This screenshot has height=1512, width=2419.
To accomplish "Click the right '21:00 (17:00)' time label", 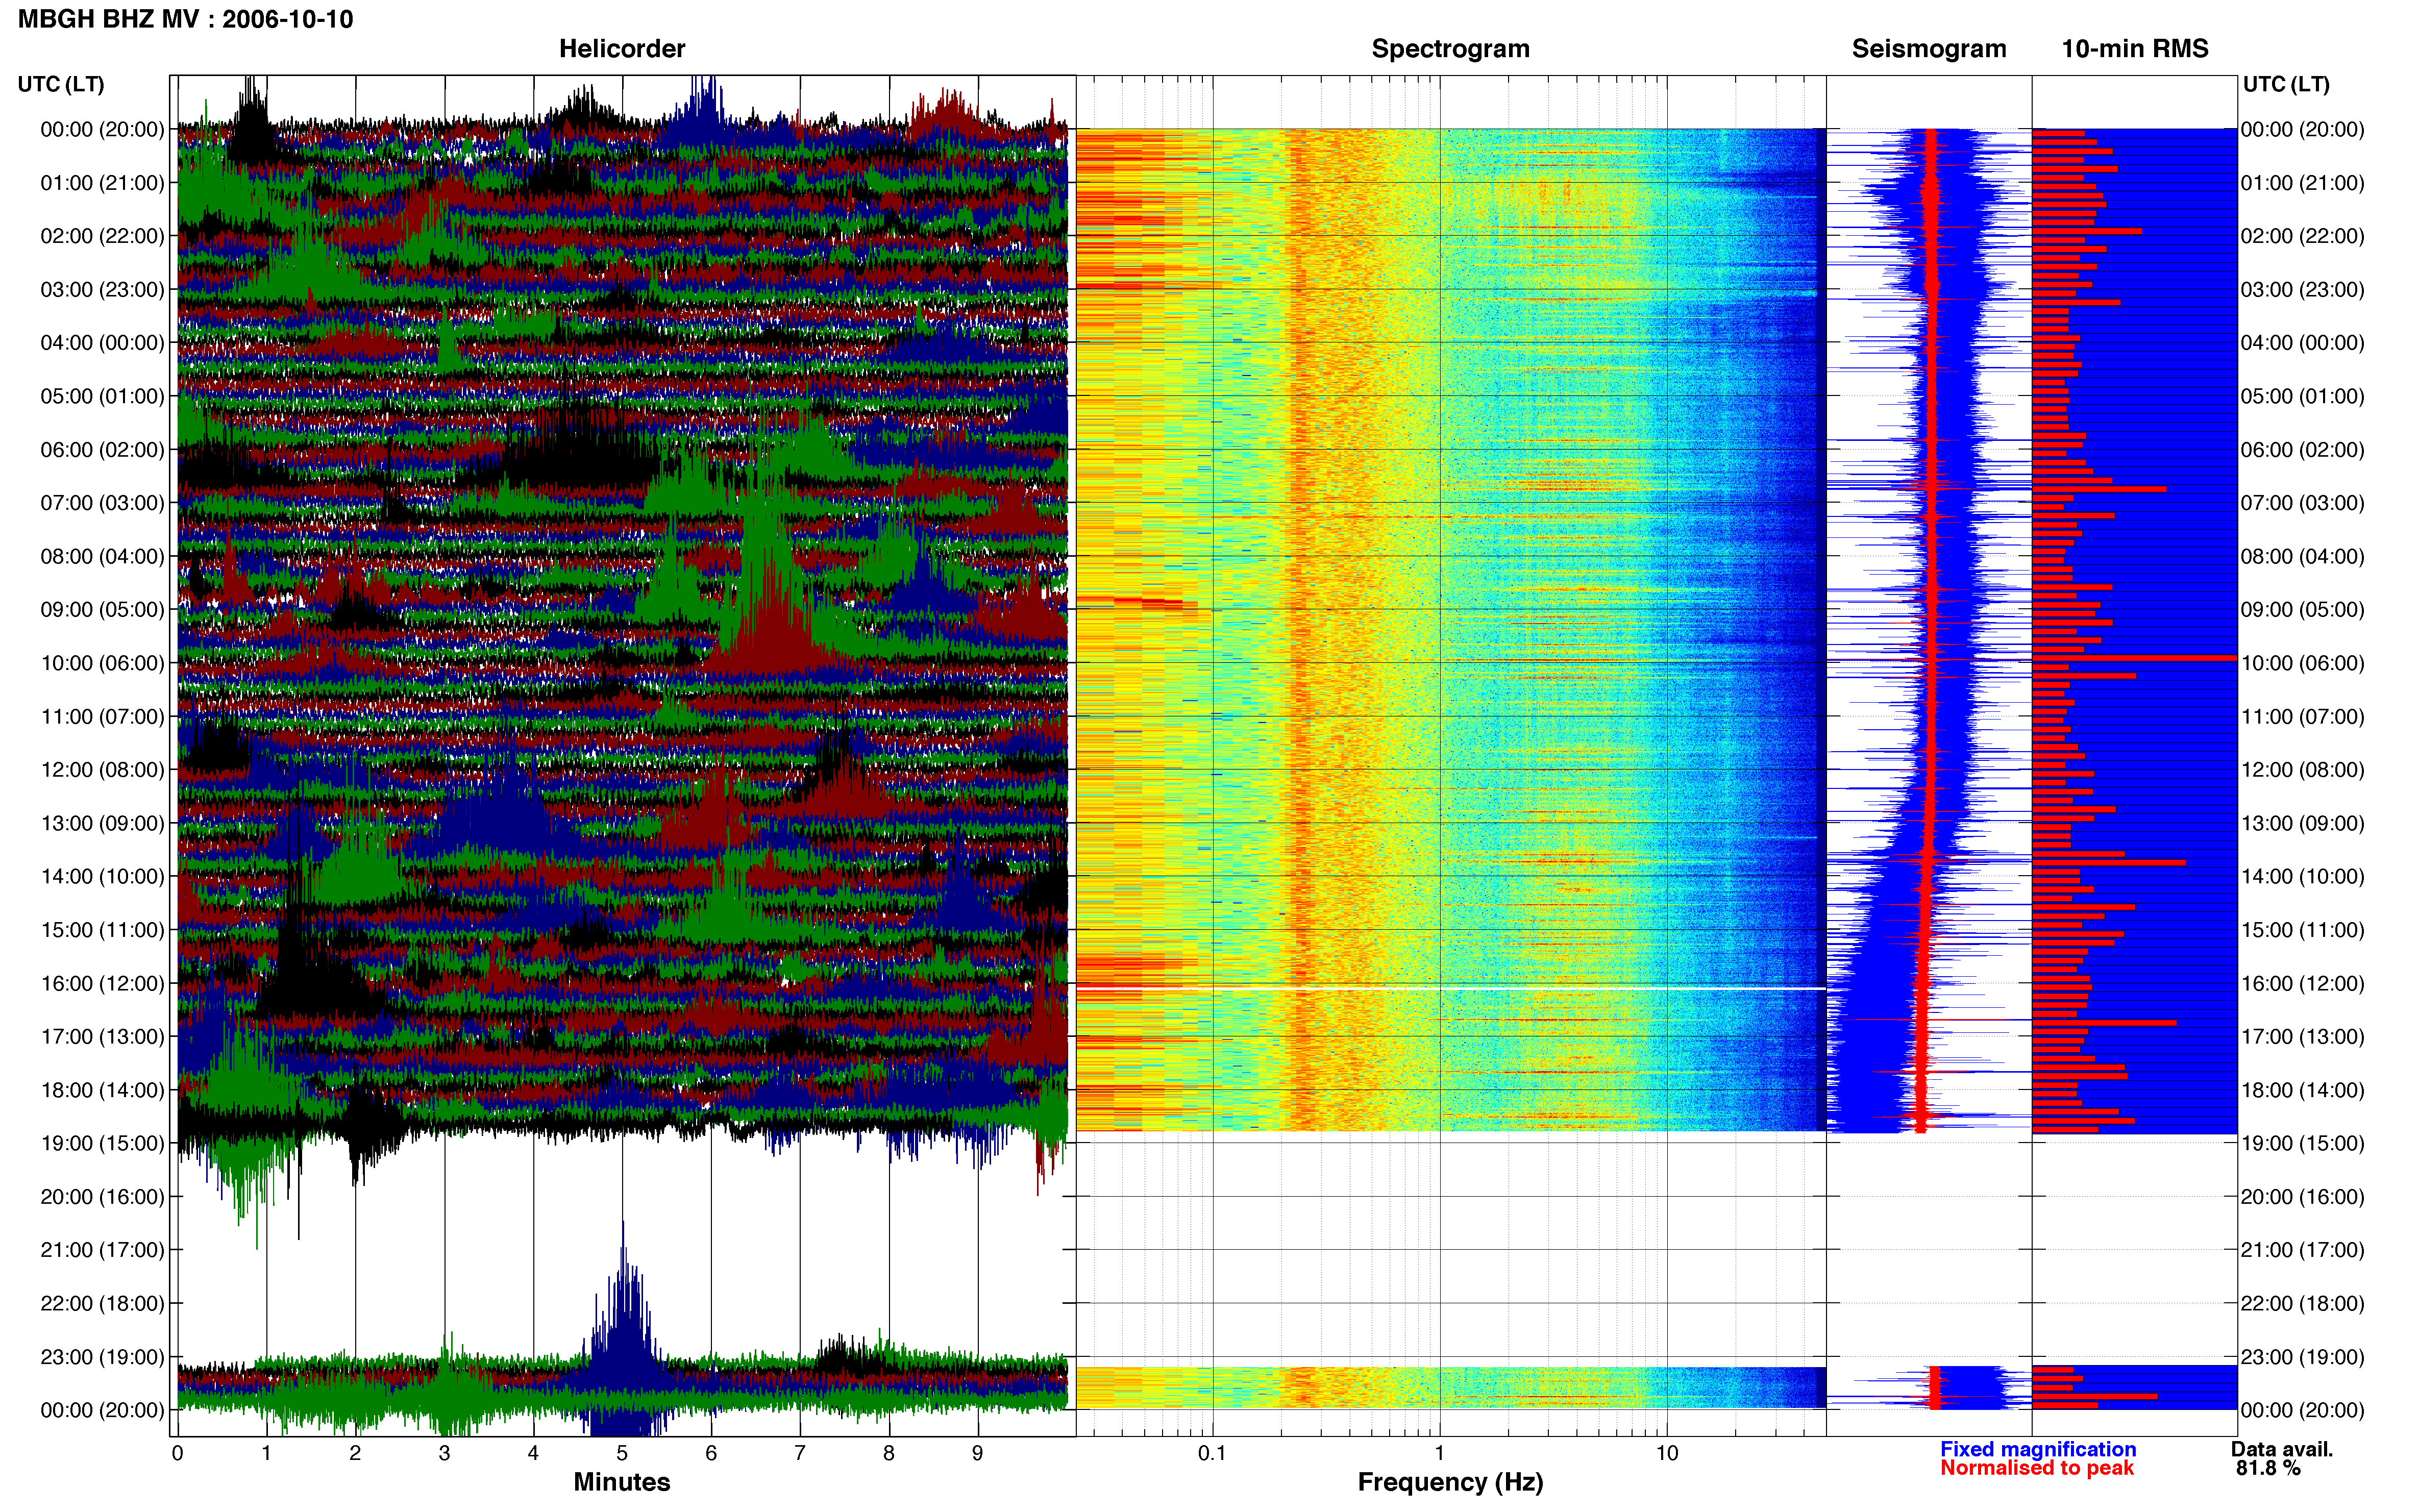I will pos(2303,1250).
